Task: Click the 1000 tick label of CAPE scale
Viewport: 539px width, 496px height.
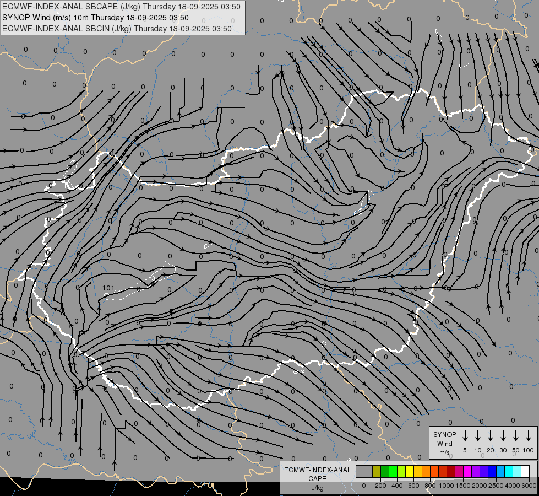Action: pyautogui.click(x=446, y=486)
